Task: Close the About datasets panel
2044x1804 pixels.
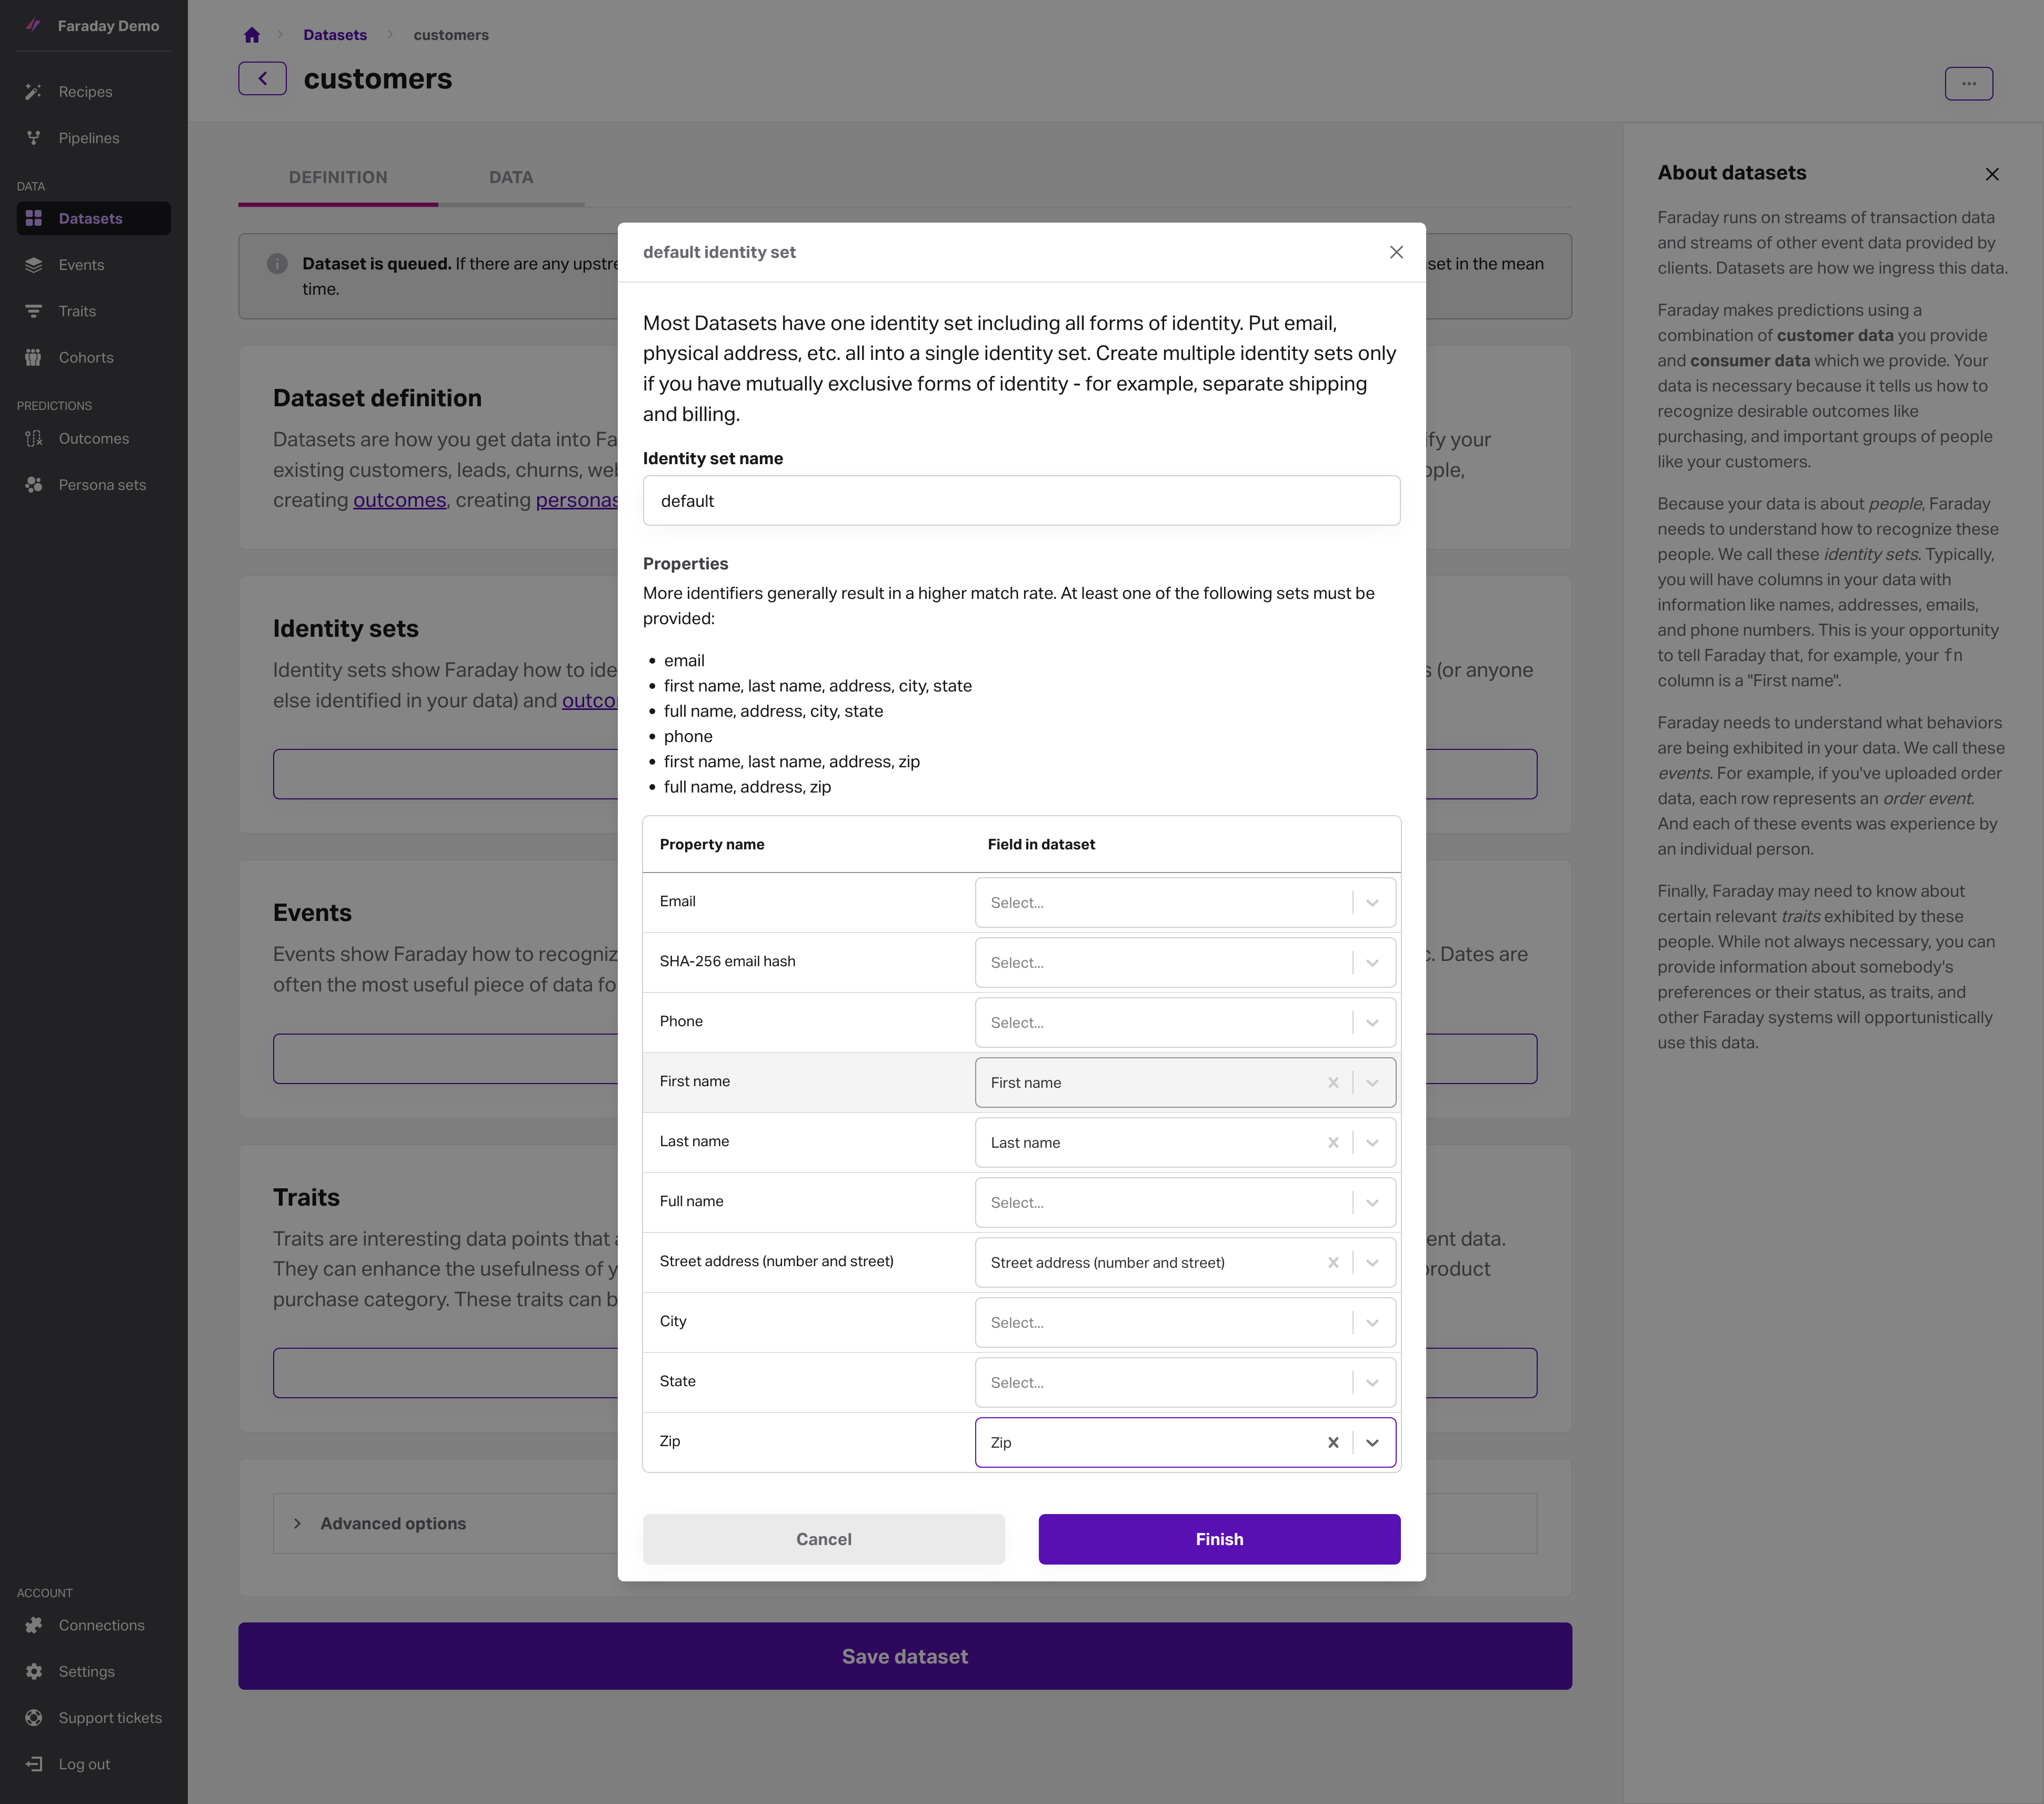Action: pyautogui.click(x=1992, y=174)
